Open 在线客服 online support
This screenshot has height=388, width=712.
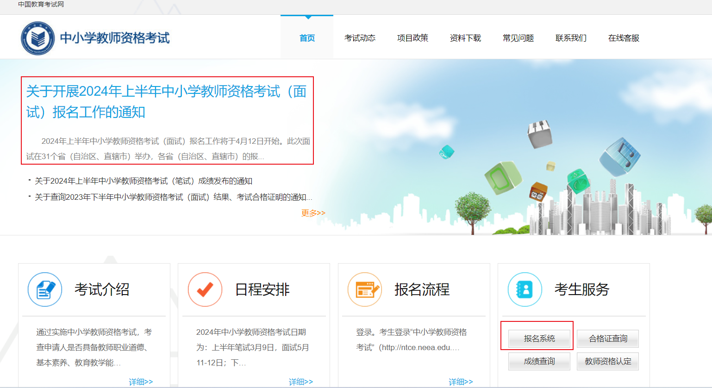pos(624,38)
